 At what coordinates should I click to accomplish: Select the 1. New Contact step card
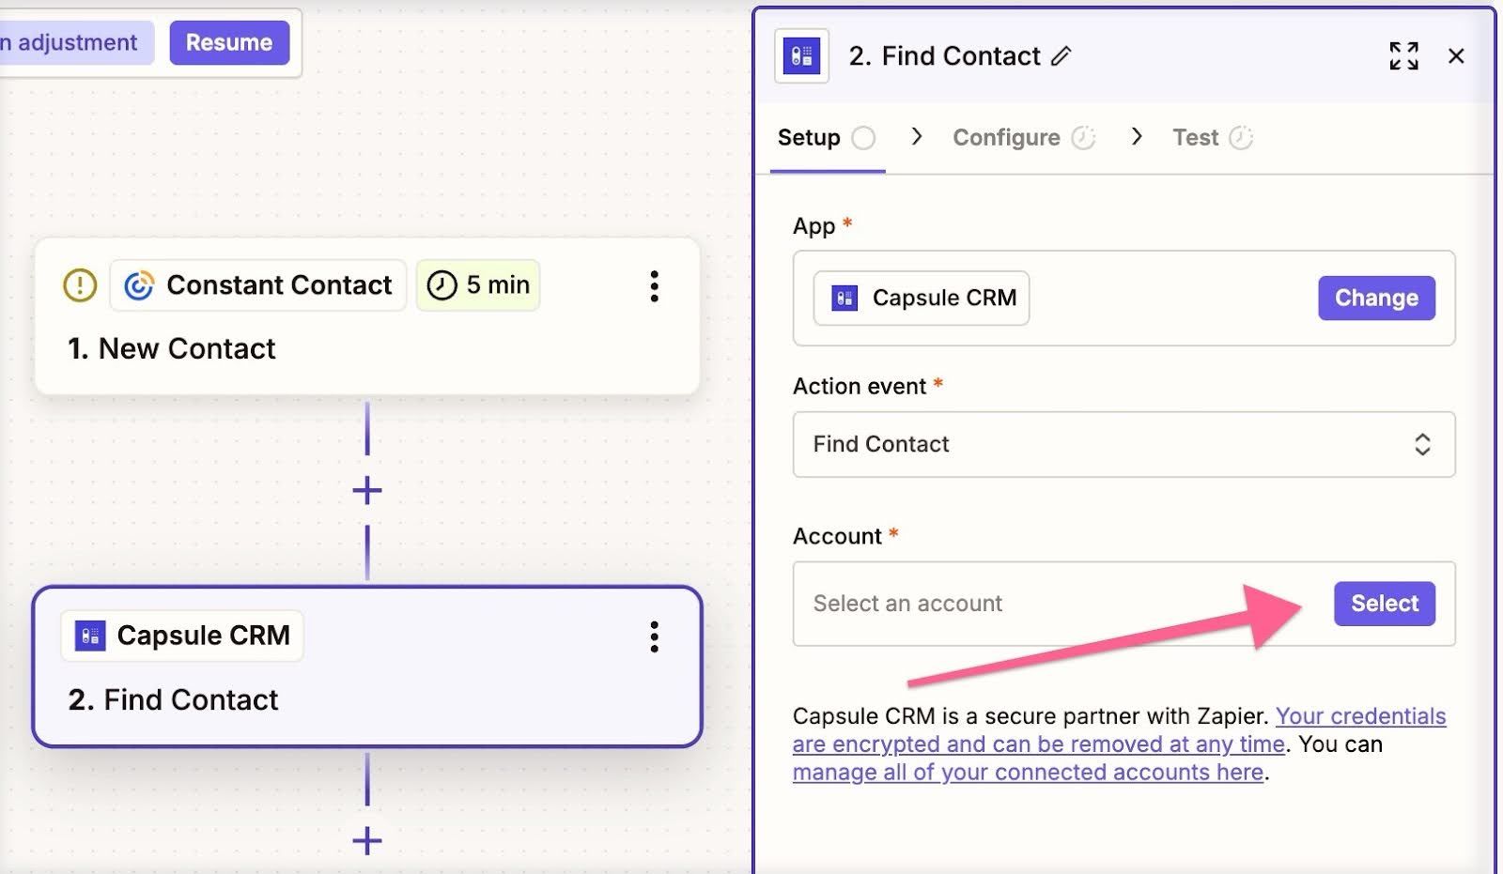click(x=367, y=316)
